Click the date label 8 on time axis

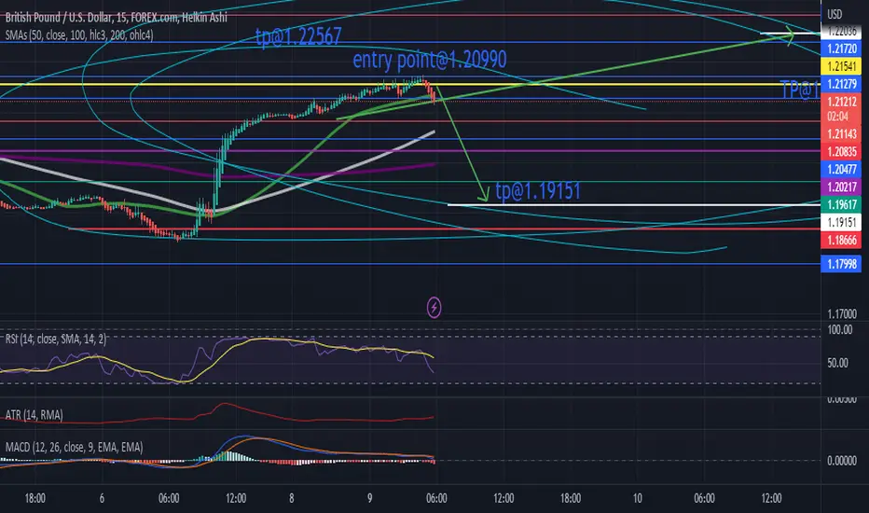[292, 499]
